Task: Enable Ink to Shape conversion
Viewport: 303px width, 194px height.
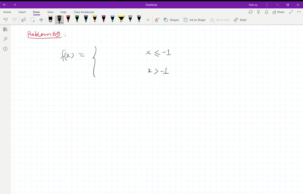Action: click(x=194, y=20)
